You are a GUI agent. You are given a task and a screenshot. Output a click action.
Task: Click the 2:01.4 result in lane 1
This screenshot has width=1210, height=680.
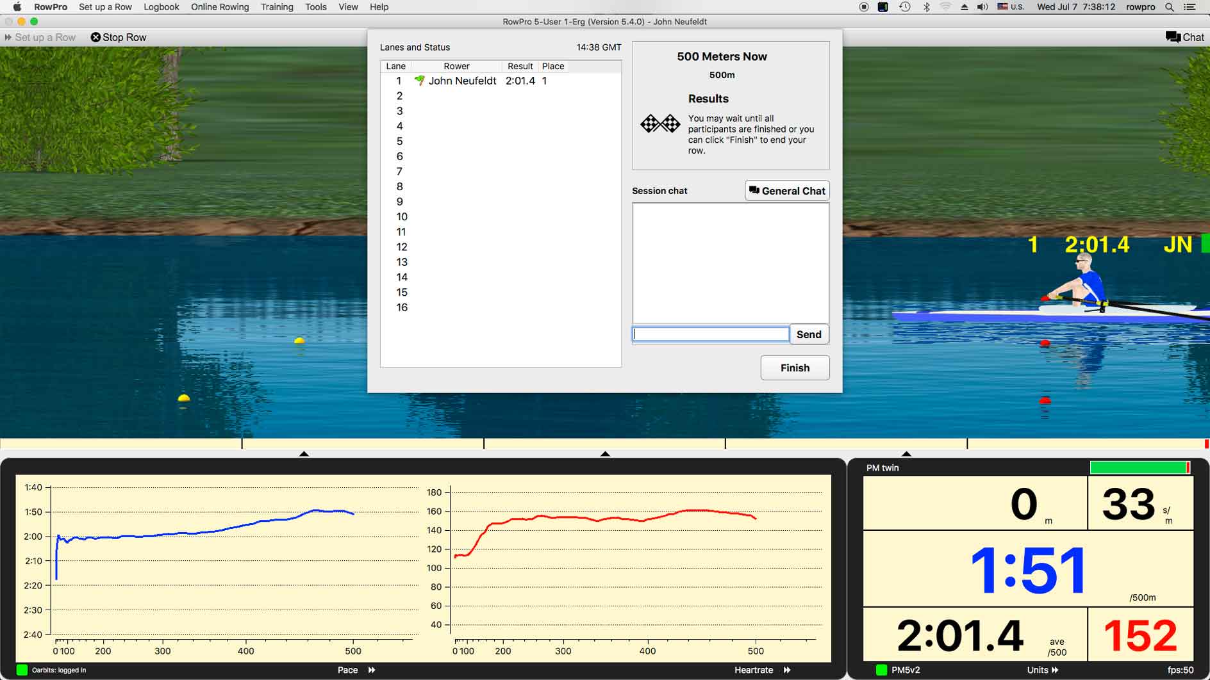[520, 81]
